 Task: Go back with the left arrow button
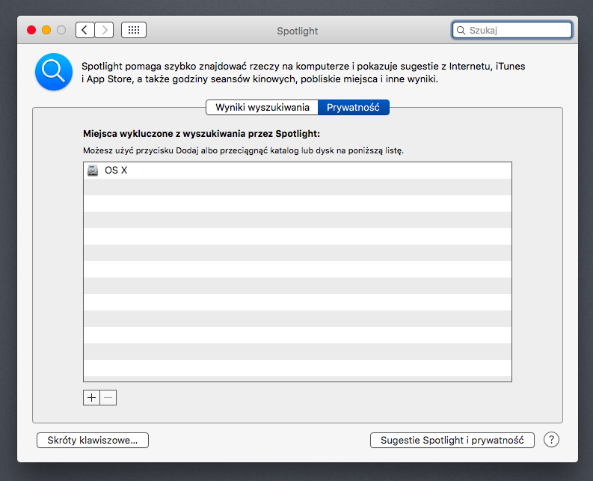click(x=85, y=30)
